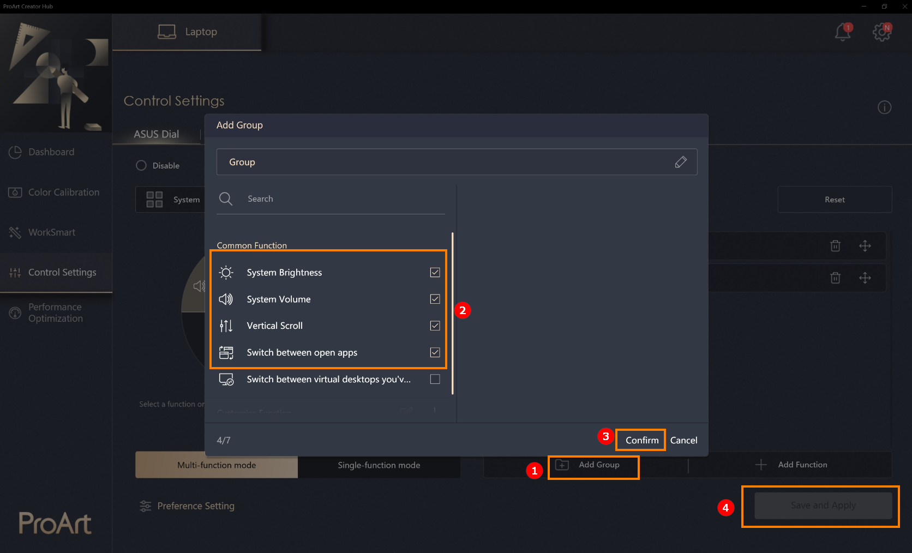Click the plus icon for Add Function

(x=761, y=465)
